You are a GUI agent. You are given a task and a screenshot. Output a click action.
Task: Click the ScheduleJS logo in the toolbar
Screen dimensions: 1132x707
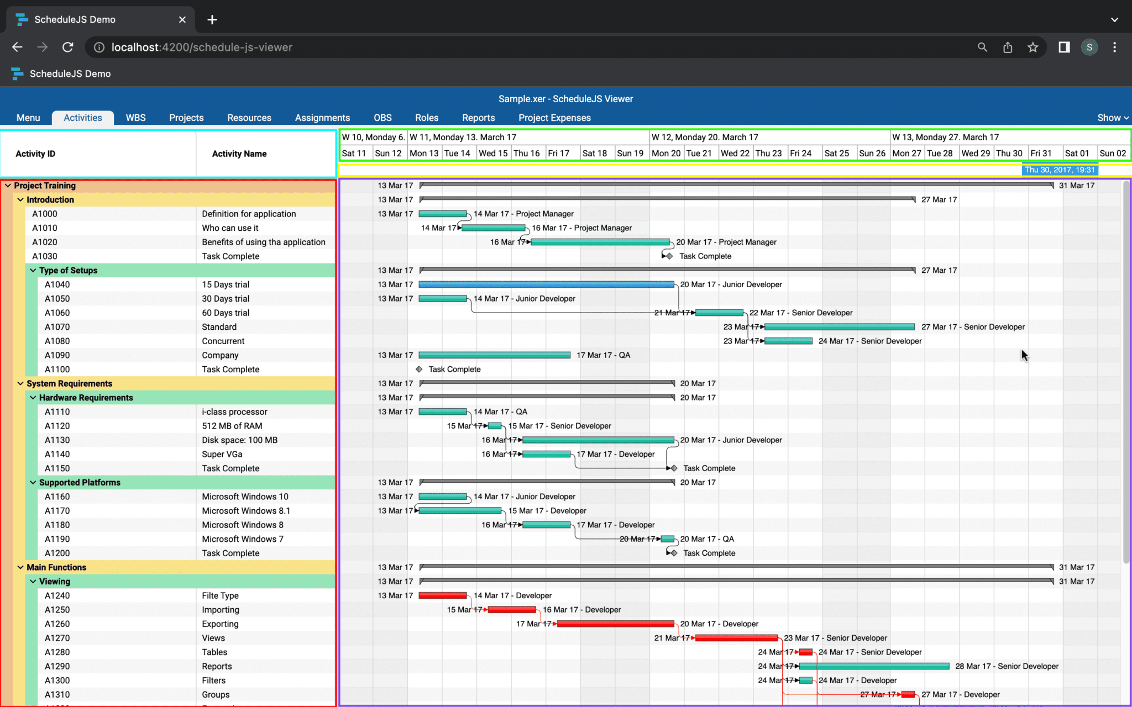[x=17, y=73]
